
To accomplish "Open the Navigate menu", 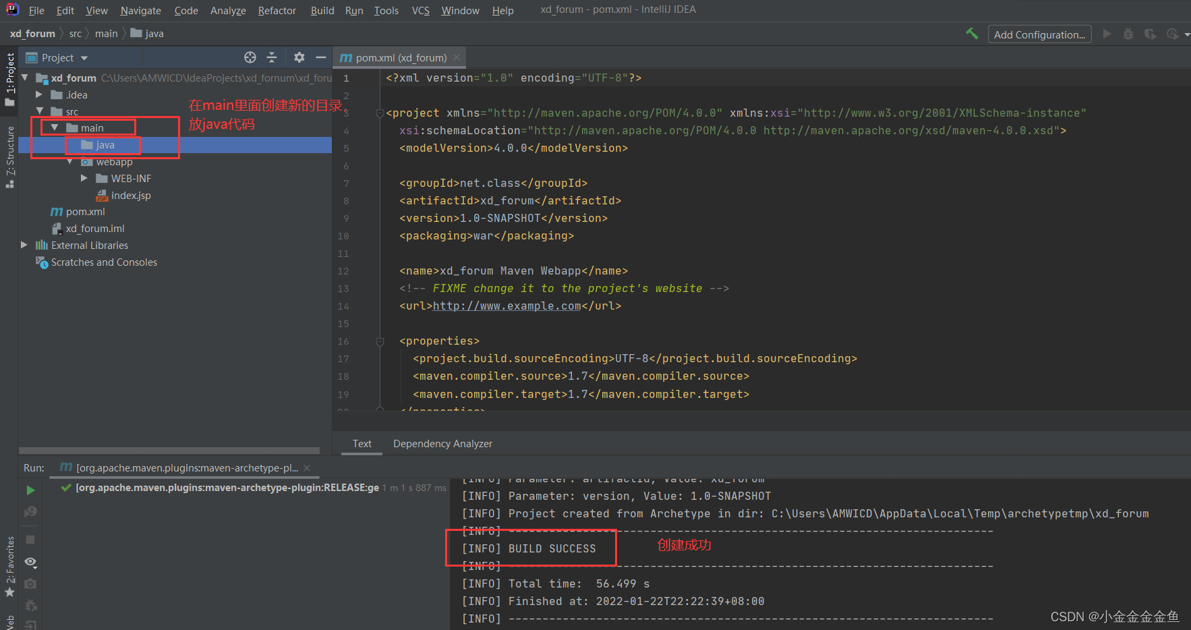I will (x=140, y=11).
